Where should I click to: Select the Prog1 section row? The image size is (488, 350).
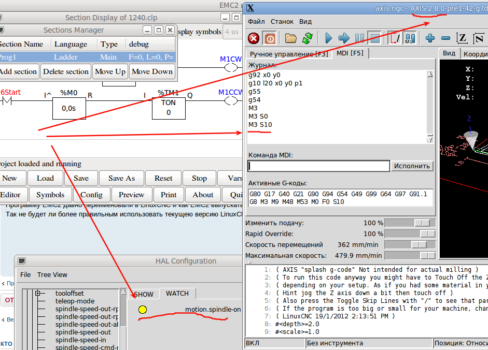[88, 57]
